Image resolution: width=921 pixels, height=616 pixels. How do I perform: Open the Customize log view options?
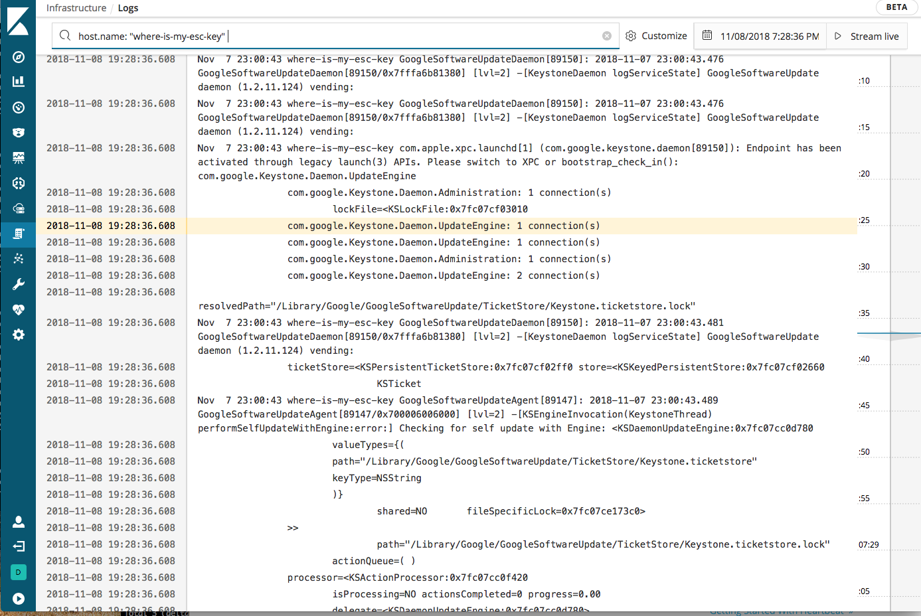[656, 36]
